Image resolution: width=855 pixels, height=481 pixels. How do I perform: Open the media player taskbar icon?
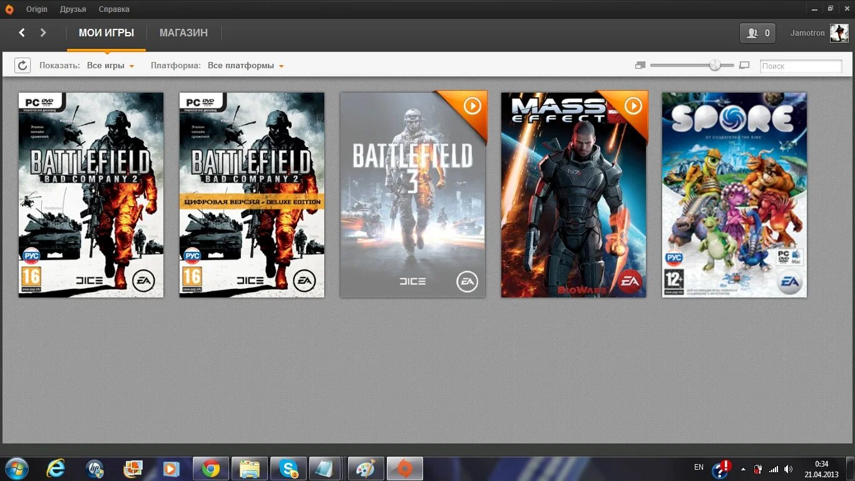click(170, 468)
